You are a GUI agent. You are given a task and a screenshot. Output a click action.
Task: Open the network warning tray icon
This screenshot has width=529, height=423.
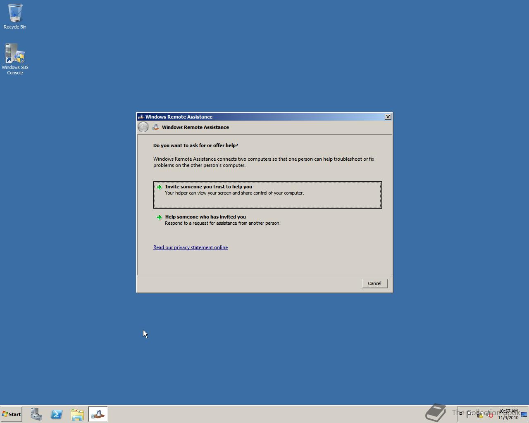coord(480,414)
